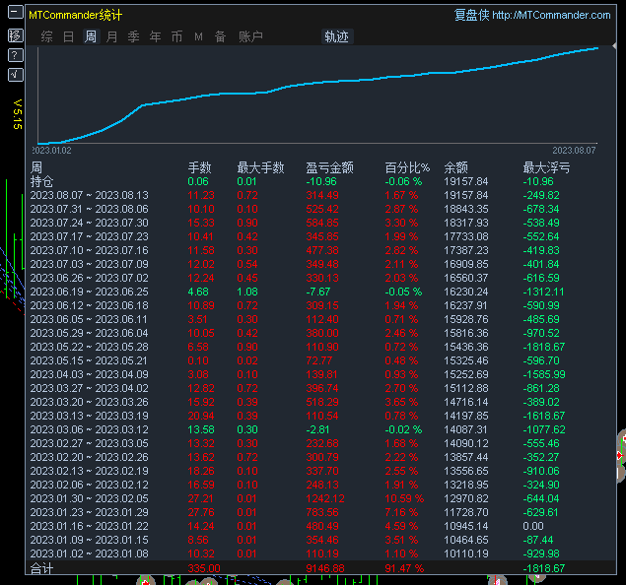Click the 盈亏金额 column header
Image resolution: width=626 pixels, height=585 pixels.
click(329, 167)
